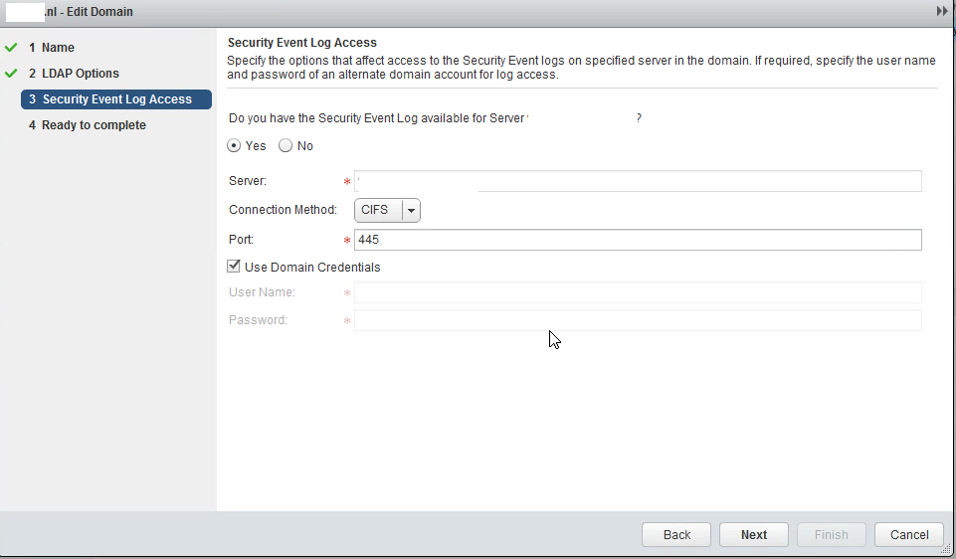The width and height of the screenshot is (956, 559).
Task: Cancel the Edit Domain wizard
Action: coord(908,534)
